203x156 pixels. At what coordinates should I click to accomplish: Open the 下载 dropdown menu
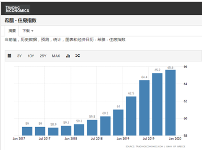pos(28,31)
